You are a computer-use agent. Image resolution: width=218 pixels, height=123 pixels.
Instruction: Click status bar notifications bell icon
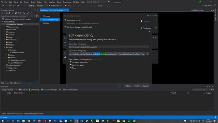(x=215, y=117)
